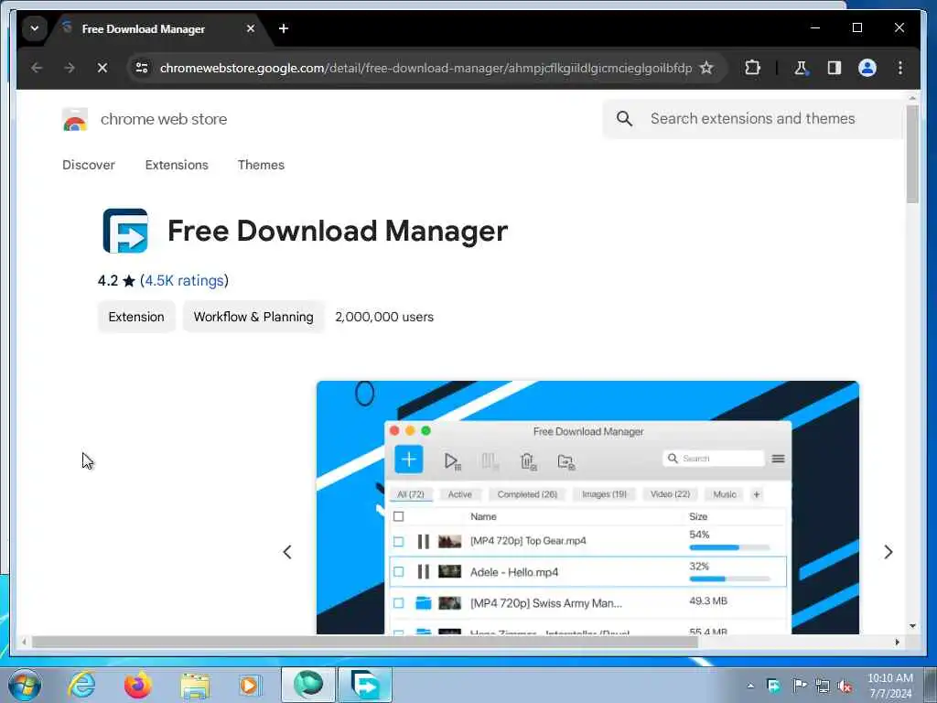The width and height of the screenshot is (937, 703).
Task: Click the Free Download Manager preview screenshot
Action: pyautogui.click(x=587, y=507)
